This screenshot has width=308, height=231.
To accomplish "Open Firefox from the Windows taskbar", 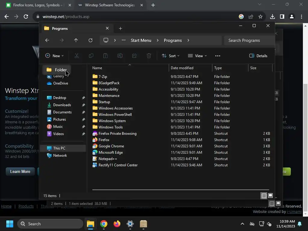I will point(117,224).
